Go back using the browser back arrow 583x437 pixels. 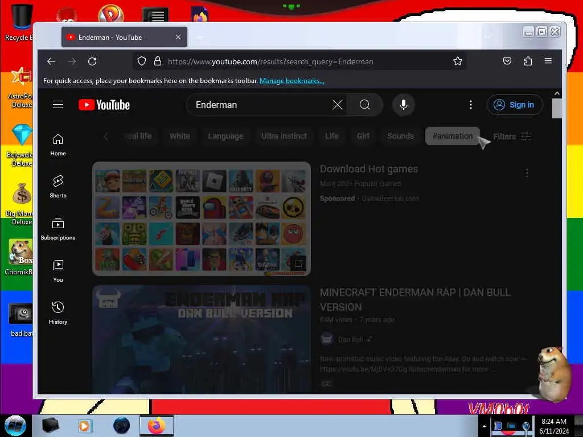pos(51,61)
